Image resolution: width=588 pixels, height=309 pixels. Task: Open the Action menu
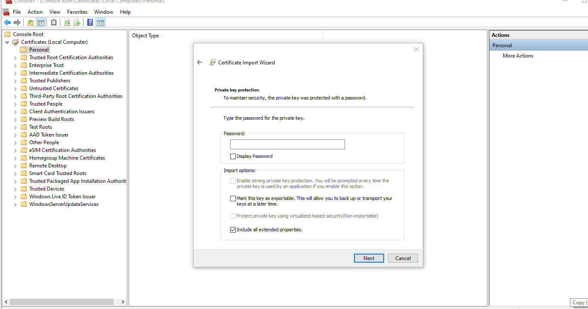click(35, 12)
